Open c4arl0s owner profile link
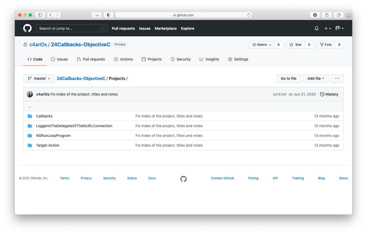Image resolution: width=367 pixels, height=234 pixels. coord(38,44)
